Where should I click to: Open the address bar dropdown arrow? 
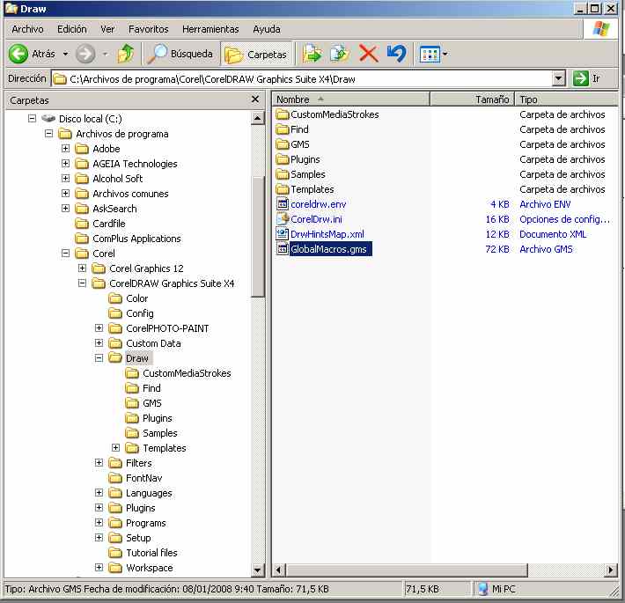coord(558,78)
